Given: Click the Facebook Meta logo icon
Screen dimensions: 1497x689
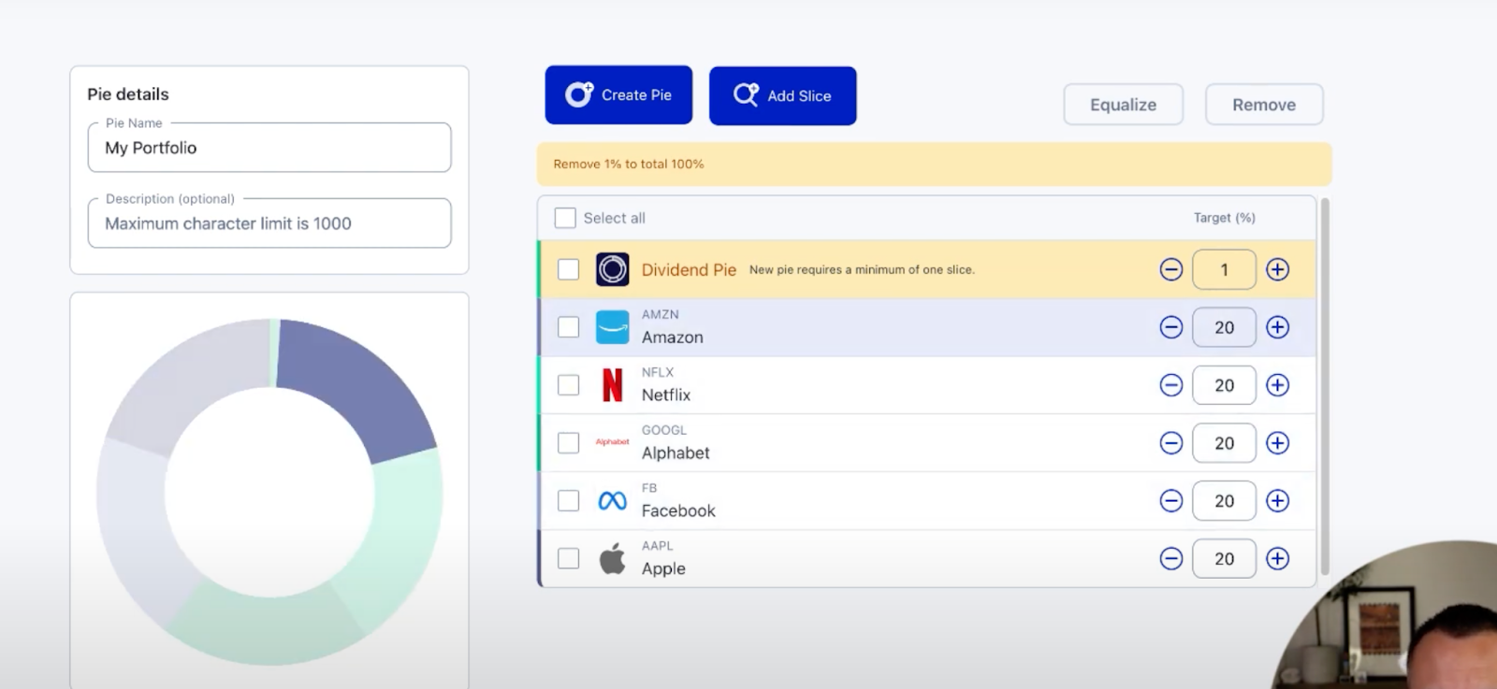Looking at the screenshot, I should (612, 501).
